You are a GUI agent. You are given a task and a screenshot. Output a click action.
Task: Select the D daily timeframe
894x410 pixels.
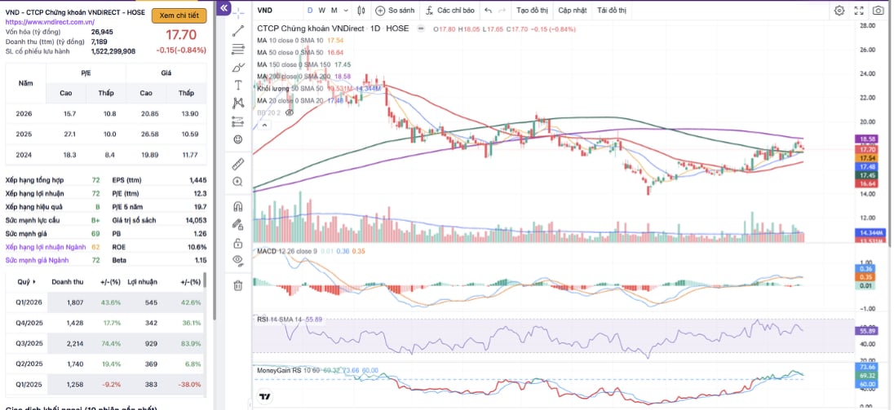tap(310, 11)
